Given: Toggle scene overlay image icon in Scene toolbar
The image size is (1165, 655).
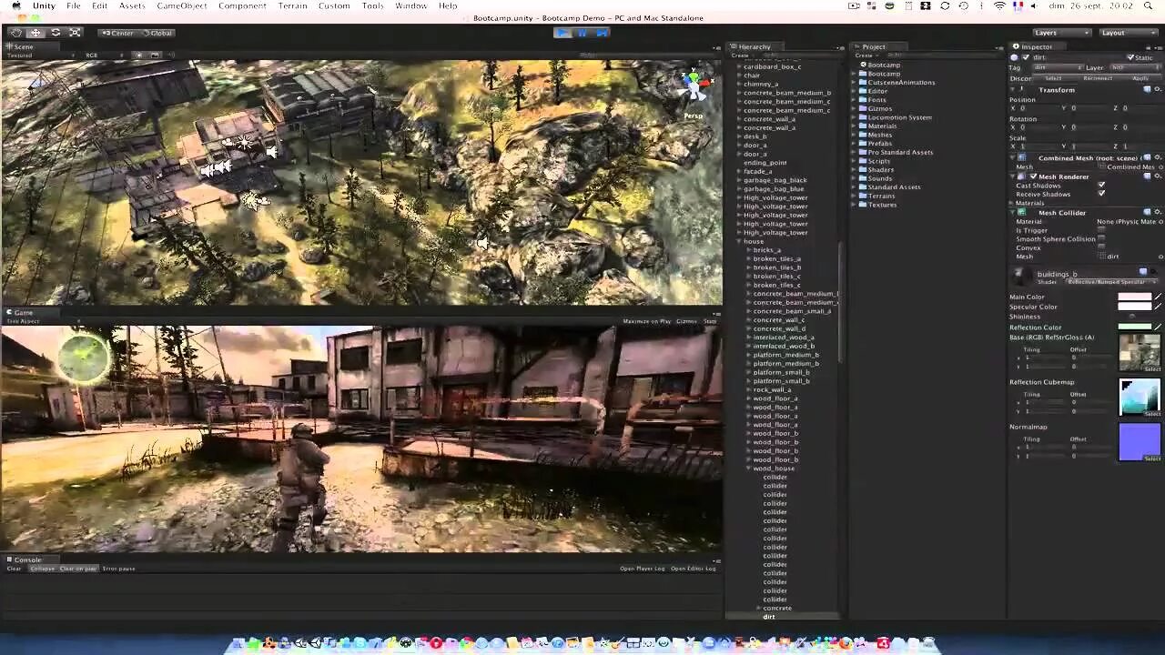Looking at the screenshot, I should 155,55.
